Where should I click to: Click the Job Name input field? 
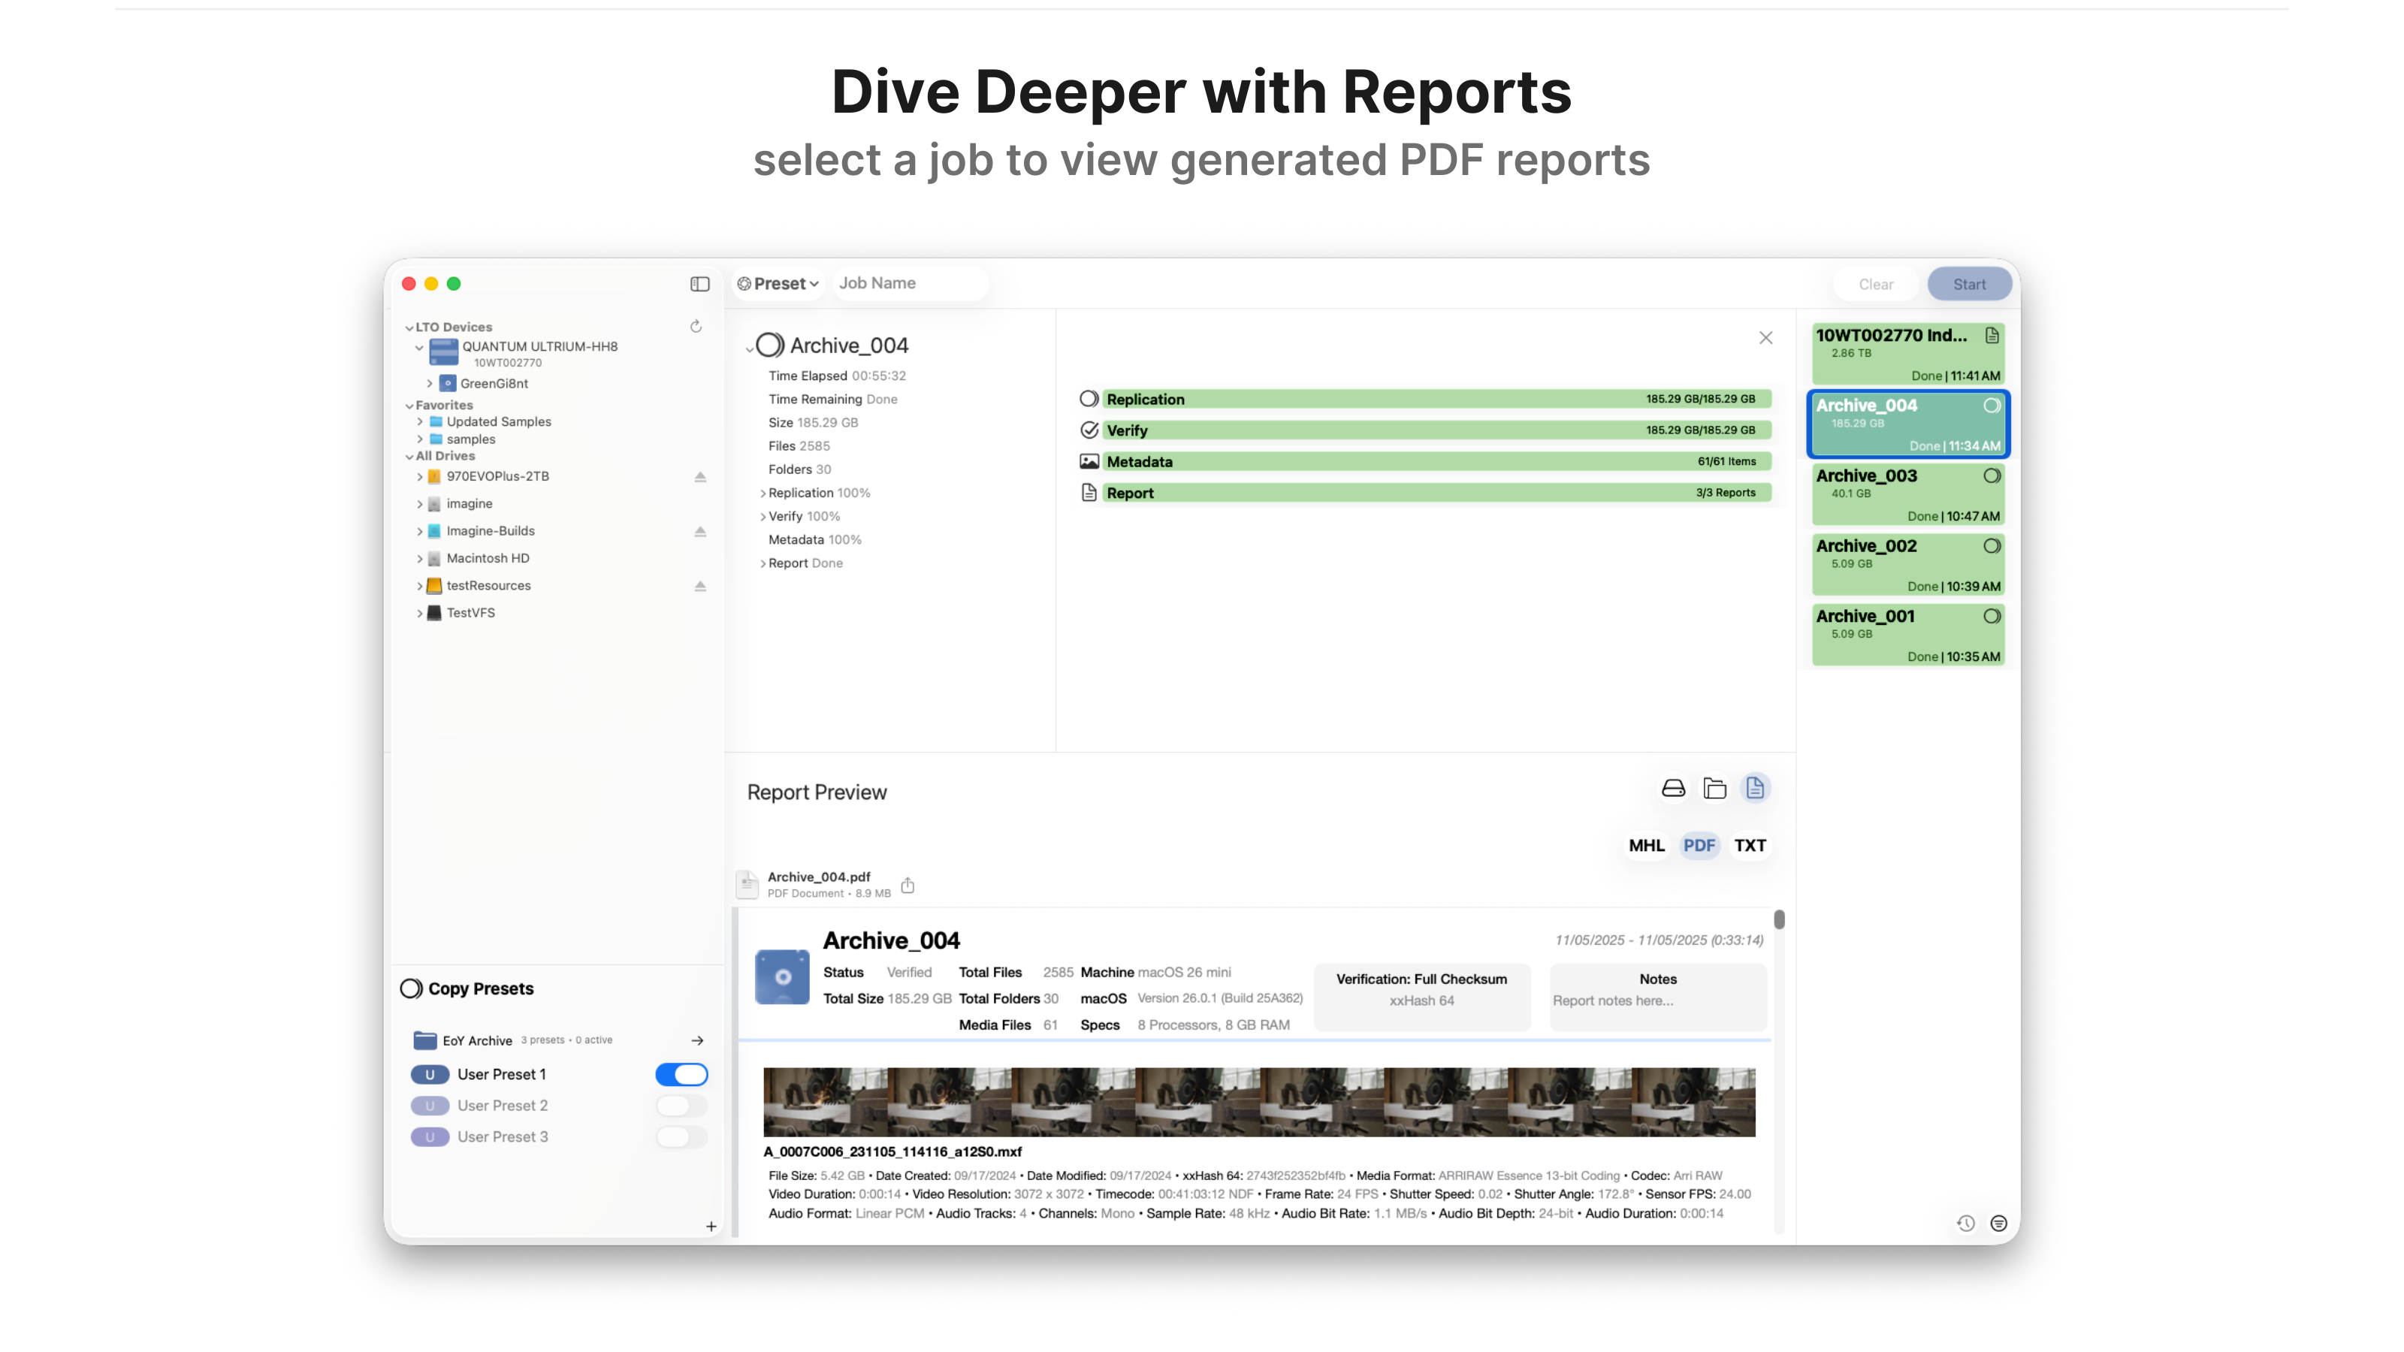(910, 284)
